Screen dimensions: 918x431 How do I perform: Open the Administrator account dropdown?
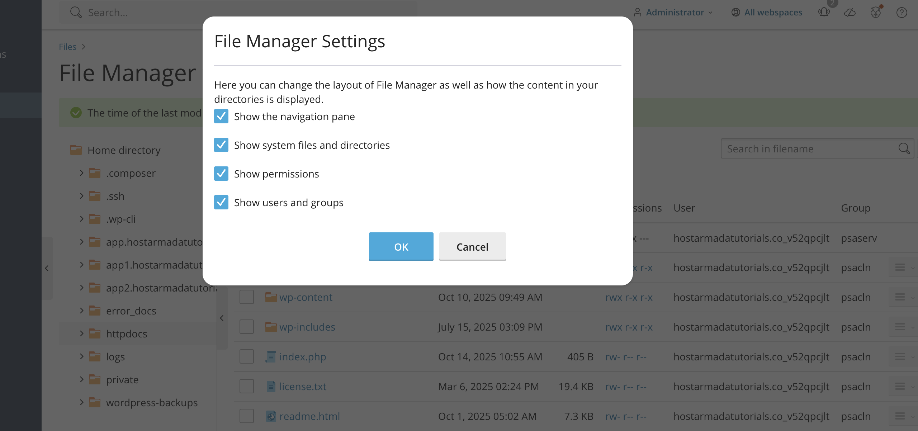tap(673, 12)
